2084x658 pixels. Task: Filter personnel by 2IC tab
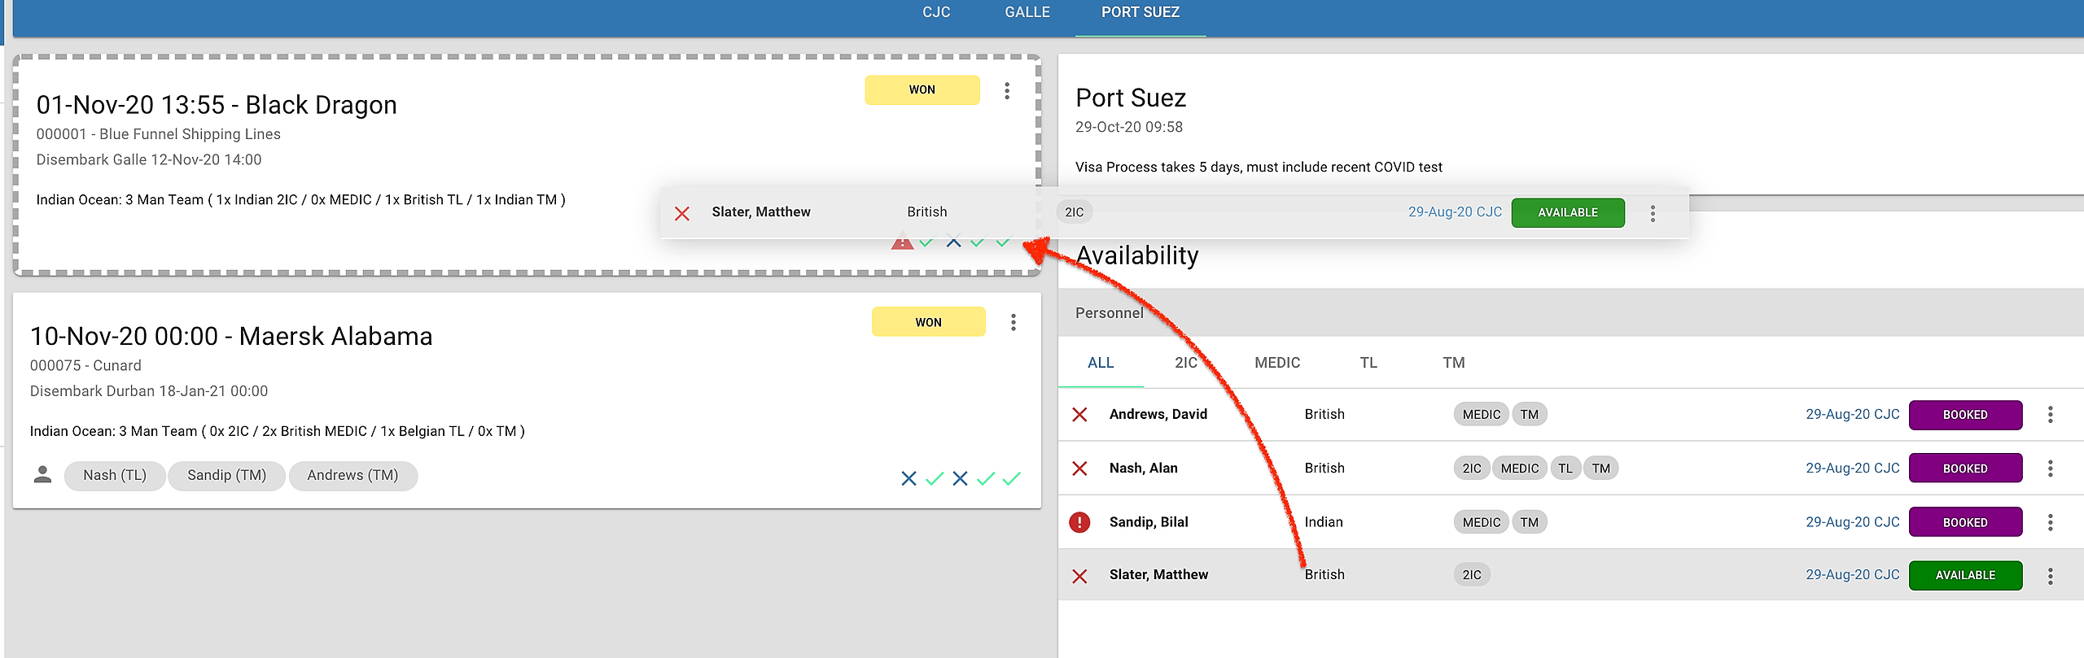click(x=1186, y=363)
